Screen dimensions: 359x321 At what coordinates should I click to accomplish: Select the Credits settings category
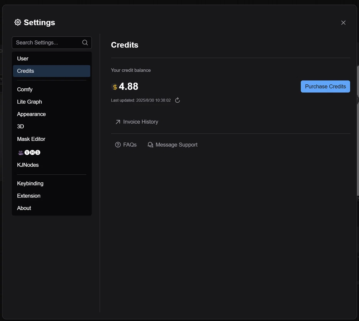(51, 71)
